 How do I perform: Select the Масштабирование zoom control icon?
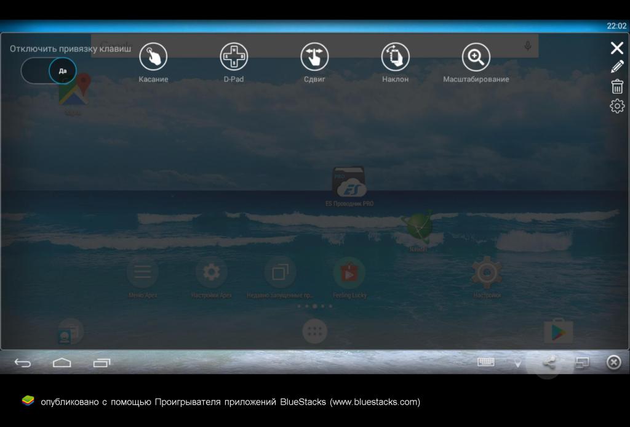(x=476, y=56)
